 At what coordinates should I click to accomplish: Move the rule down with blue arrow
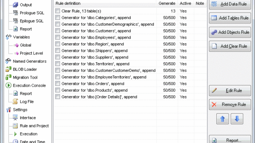(237, 119)
